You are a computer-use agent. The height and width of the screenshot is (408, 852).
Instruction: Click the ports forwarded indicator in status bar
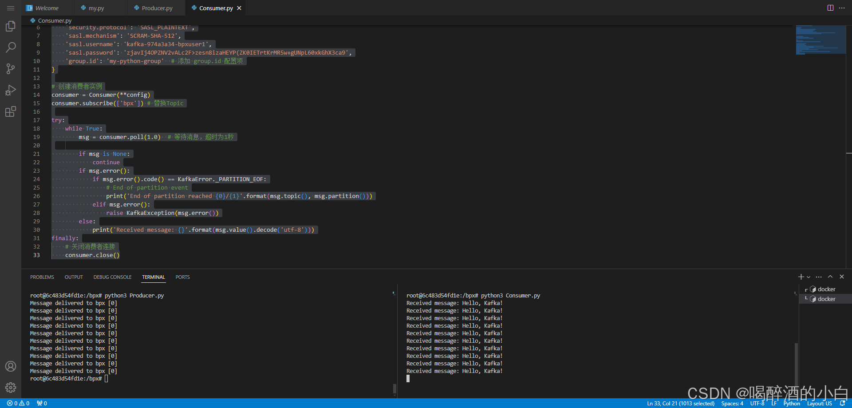coord(42,403)
